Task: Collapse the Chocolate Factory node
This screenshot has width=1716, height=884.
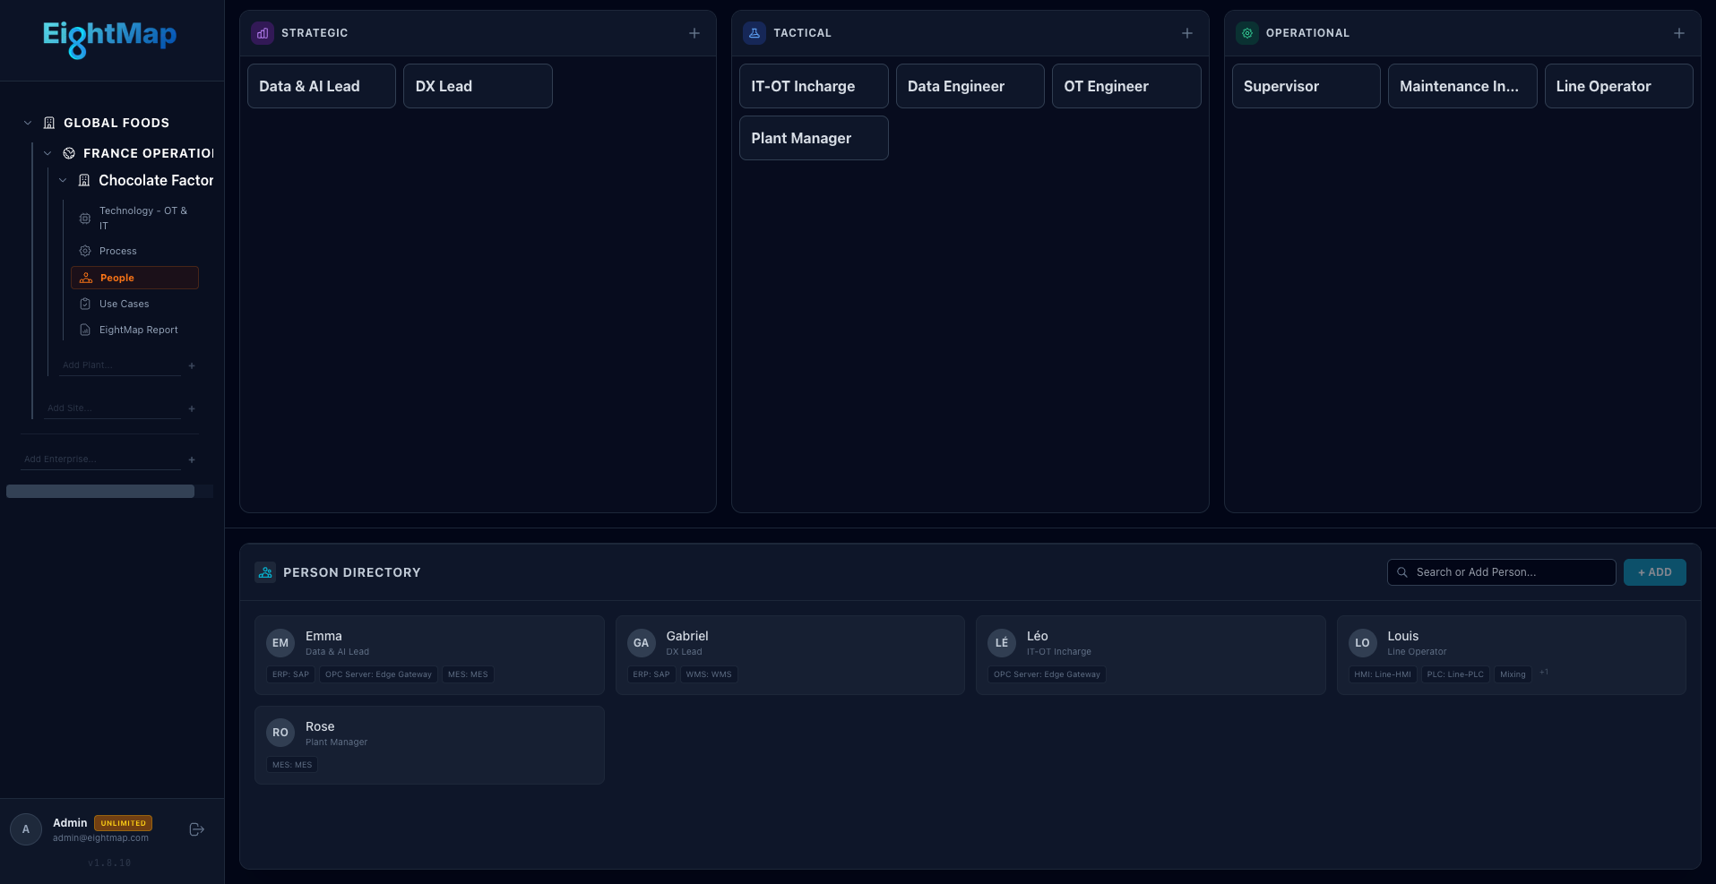Action: (63, 180)
